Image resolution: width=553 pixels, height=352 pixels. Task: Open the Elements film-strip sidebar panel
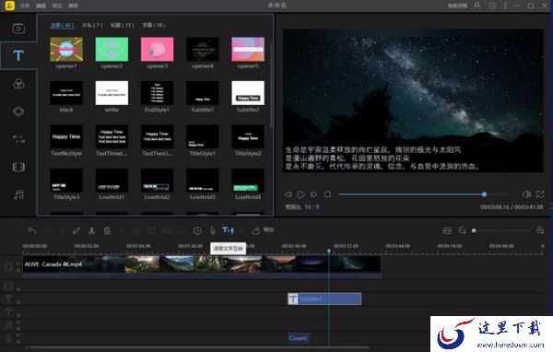click(x=18, y=167)
